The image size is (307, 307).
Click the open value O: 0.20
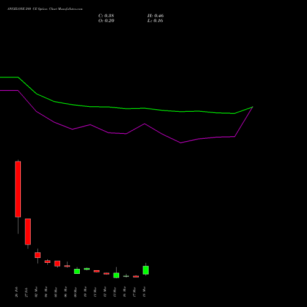click(x=106, y=21)
